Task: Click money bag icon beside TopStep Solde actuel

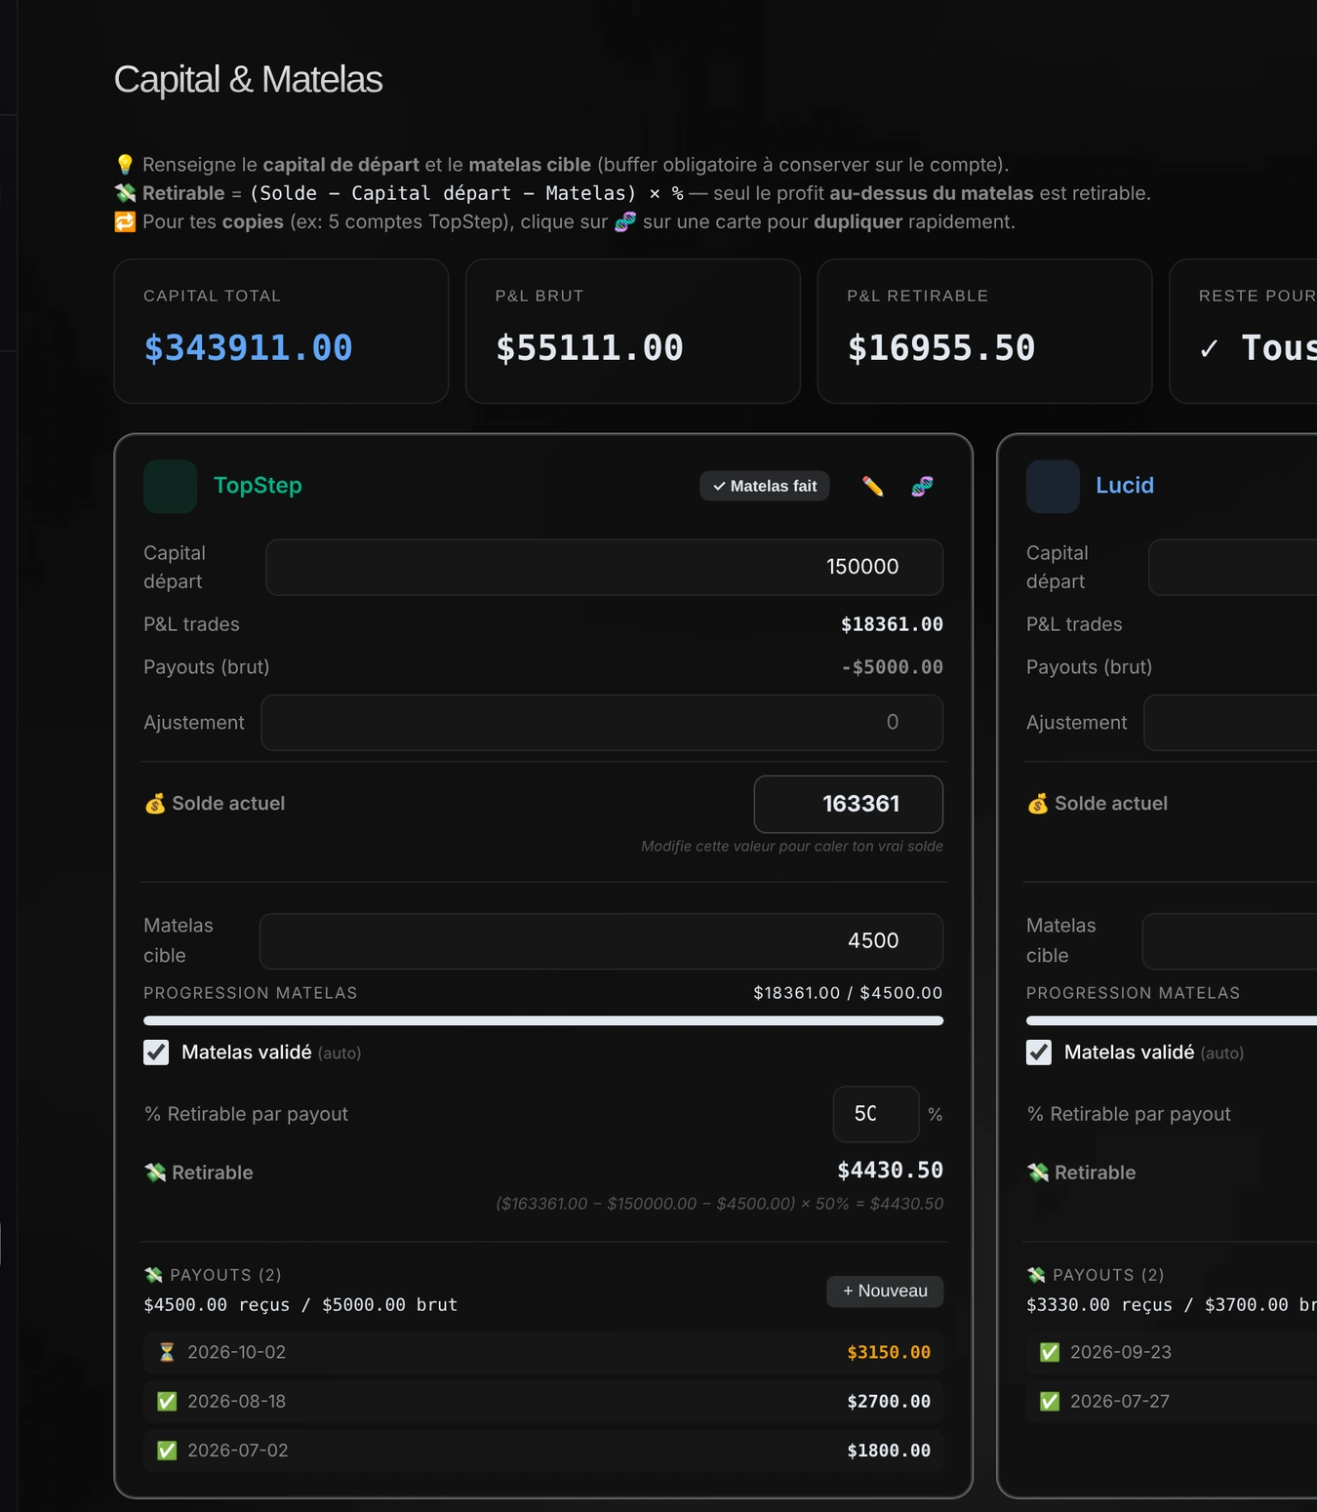Action: point(155,804)
